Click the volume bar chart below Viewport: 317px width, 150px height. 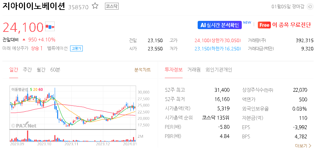coord(73,136)
